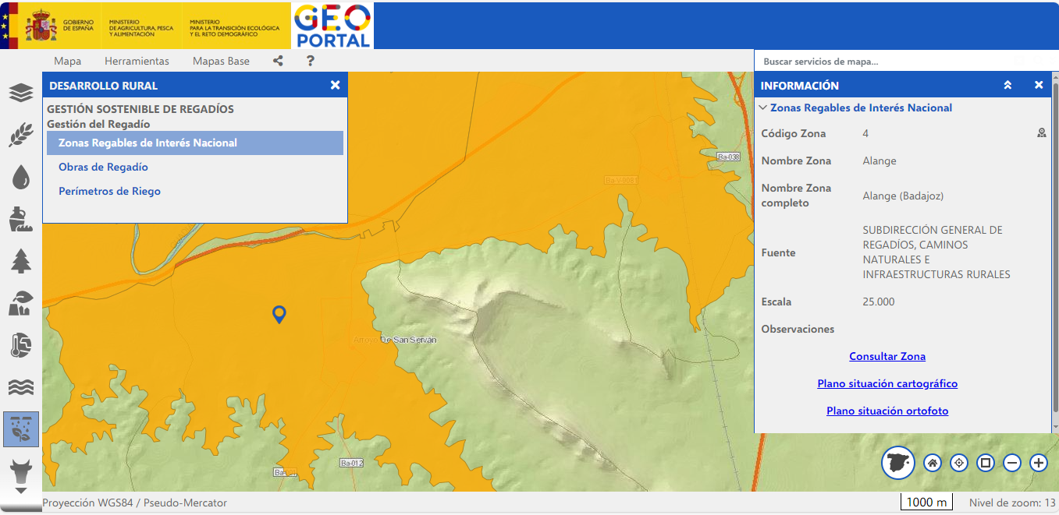Click the thermometer climate category icon
1059x515 pixels.
[x=21, y=345]
